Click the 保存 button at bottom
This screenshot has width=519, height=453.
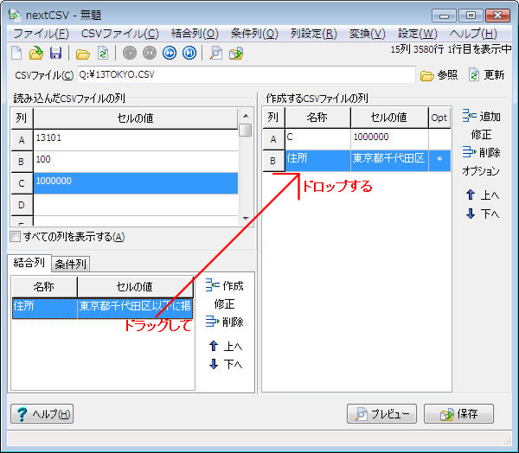[465, 413]
